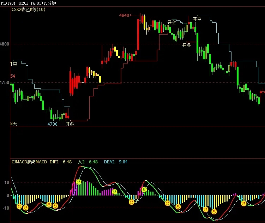Click the smiley face below the 4700 label

(x=49, y=205)
